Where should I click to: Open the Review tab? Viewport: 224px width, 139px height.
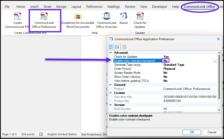(x=130, y=7)
